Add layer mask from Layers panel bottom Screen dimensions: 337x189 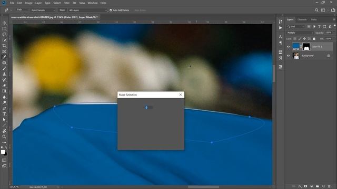point(305,186)
